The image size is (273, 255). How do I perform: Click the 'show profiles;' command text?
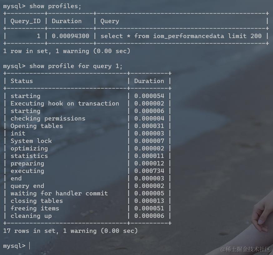(55, 7)
